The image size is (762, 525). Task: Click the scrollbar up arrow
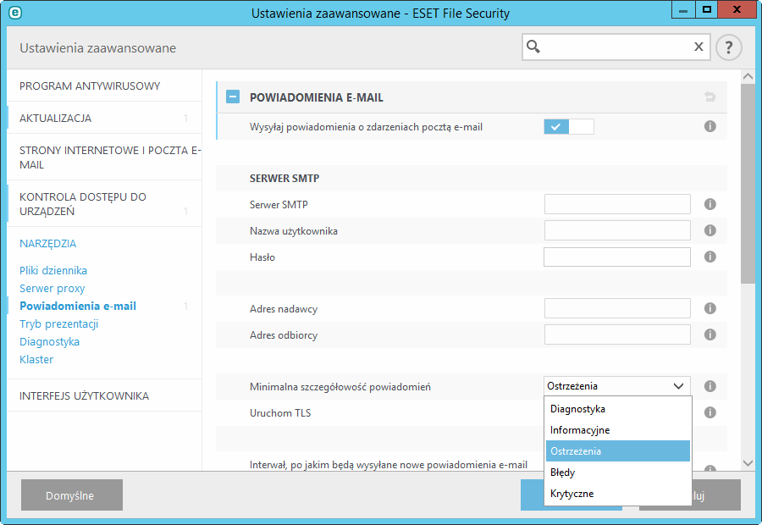click(x=748, y=76)
